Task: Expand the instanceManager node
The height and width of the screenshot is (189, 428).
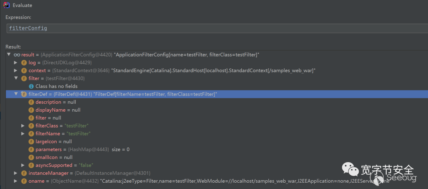Action: click(x=16, y=173)
